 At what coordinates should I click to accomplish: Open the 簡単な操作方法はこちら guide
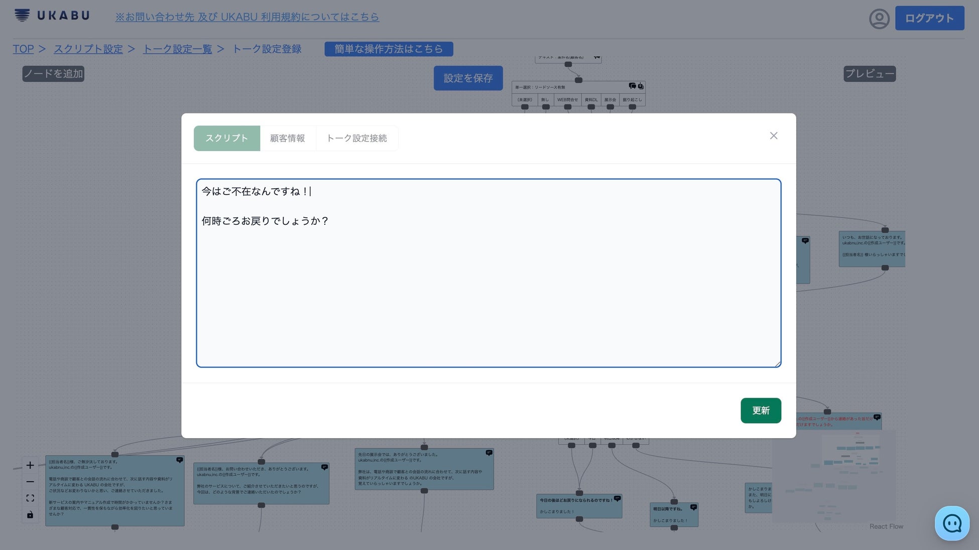point(389,49)
